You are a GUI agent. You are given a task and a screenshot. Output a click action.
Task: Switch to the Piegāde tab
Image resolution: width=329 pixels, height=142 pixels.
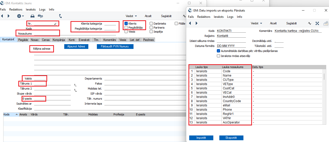(23, 40)
